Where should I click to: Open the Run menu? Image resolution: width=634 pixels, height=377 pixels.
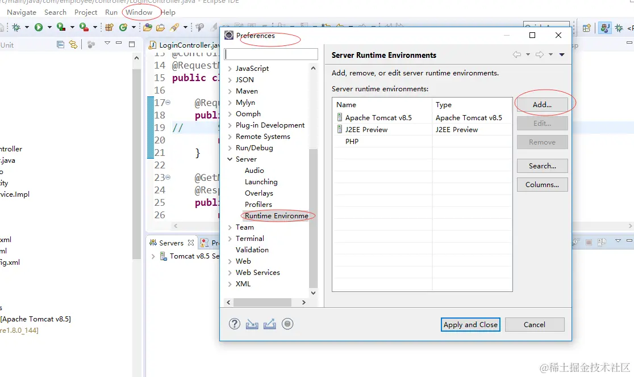coord(111,12)
